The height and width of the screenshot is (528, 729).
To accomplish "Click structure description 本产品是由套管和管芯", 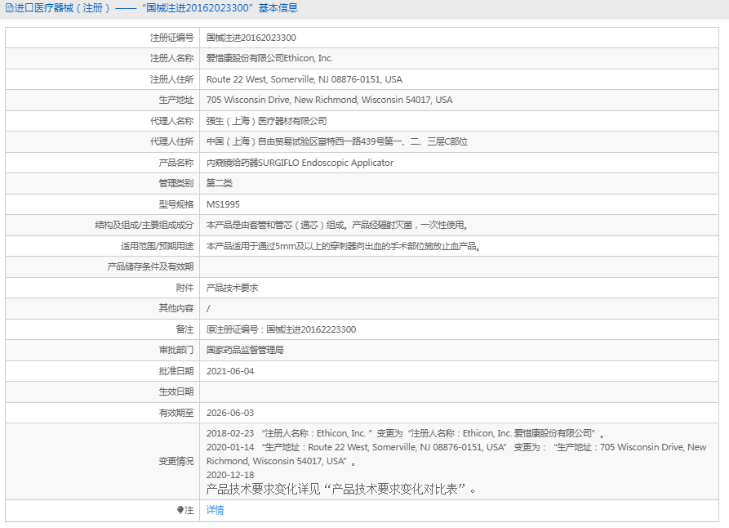I will 338,225.
